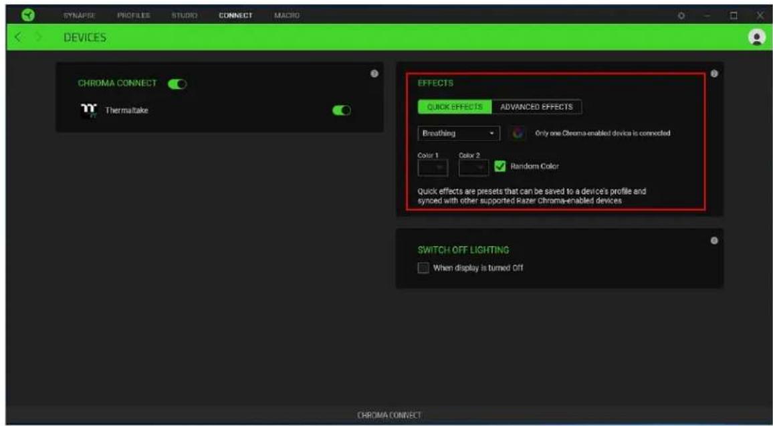Expand the Breathing effect dropdown

pyautogui.click(x=459, y=134)
